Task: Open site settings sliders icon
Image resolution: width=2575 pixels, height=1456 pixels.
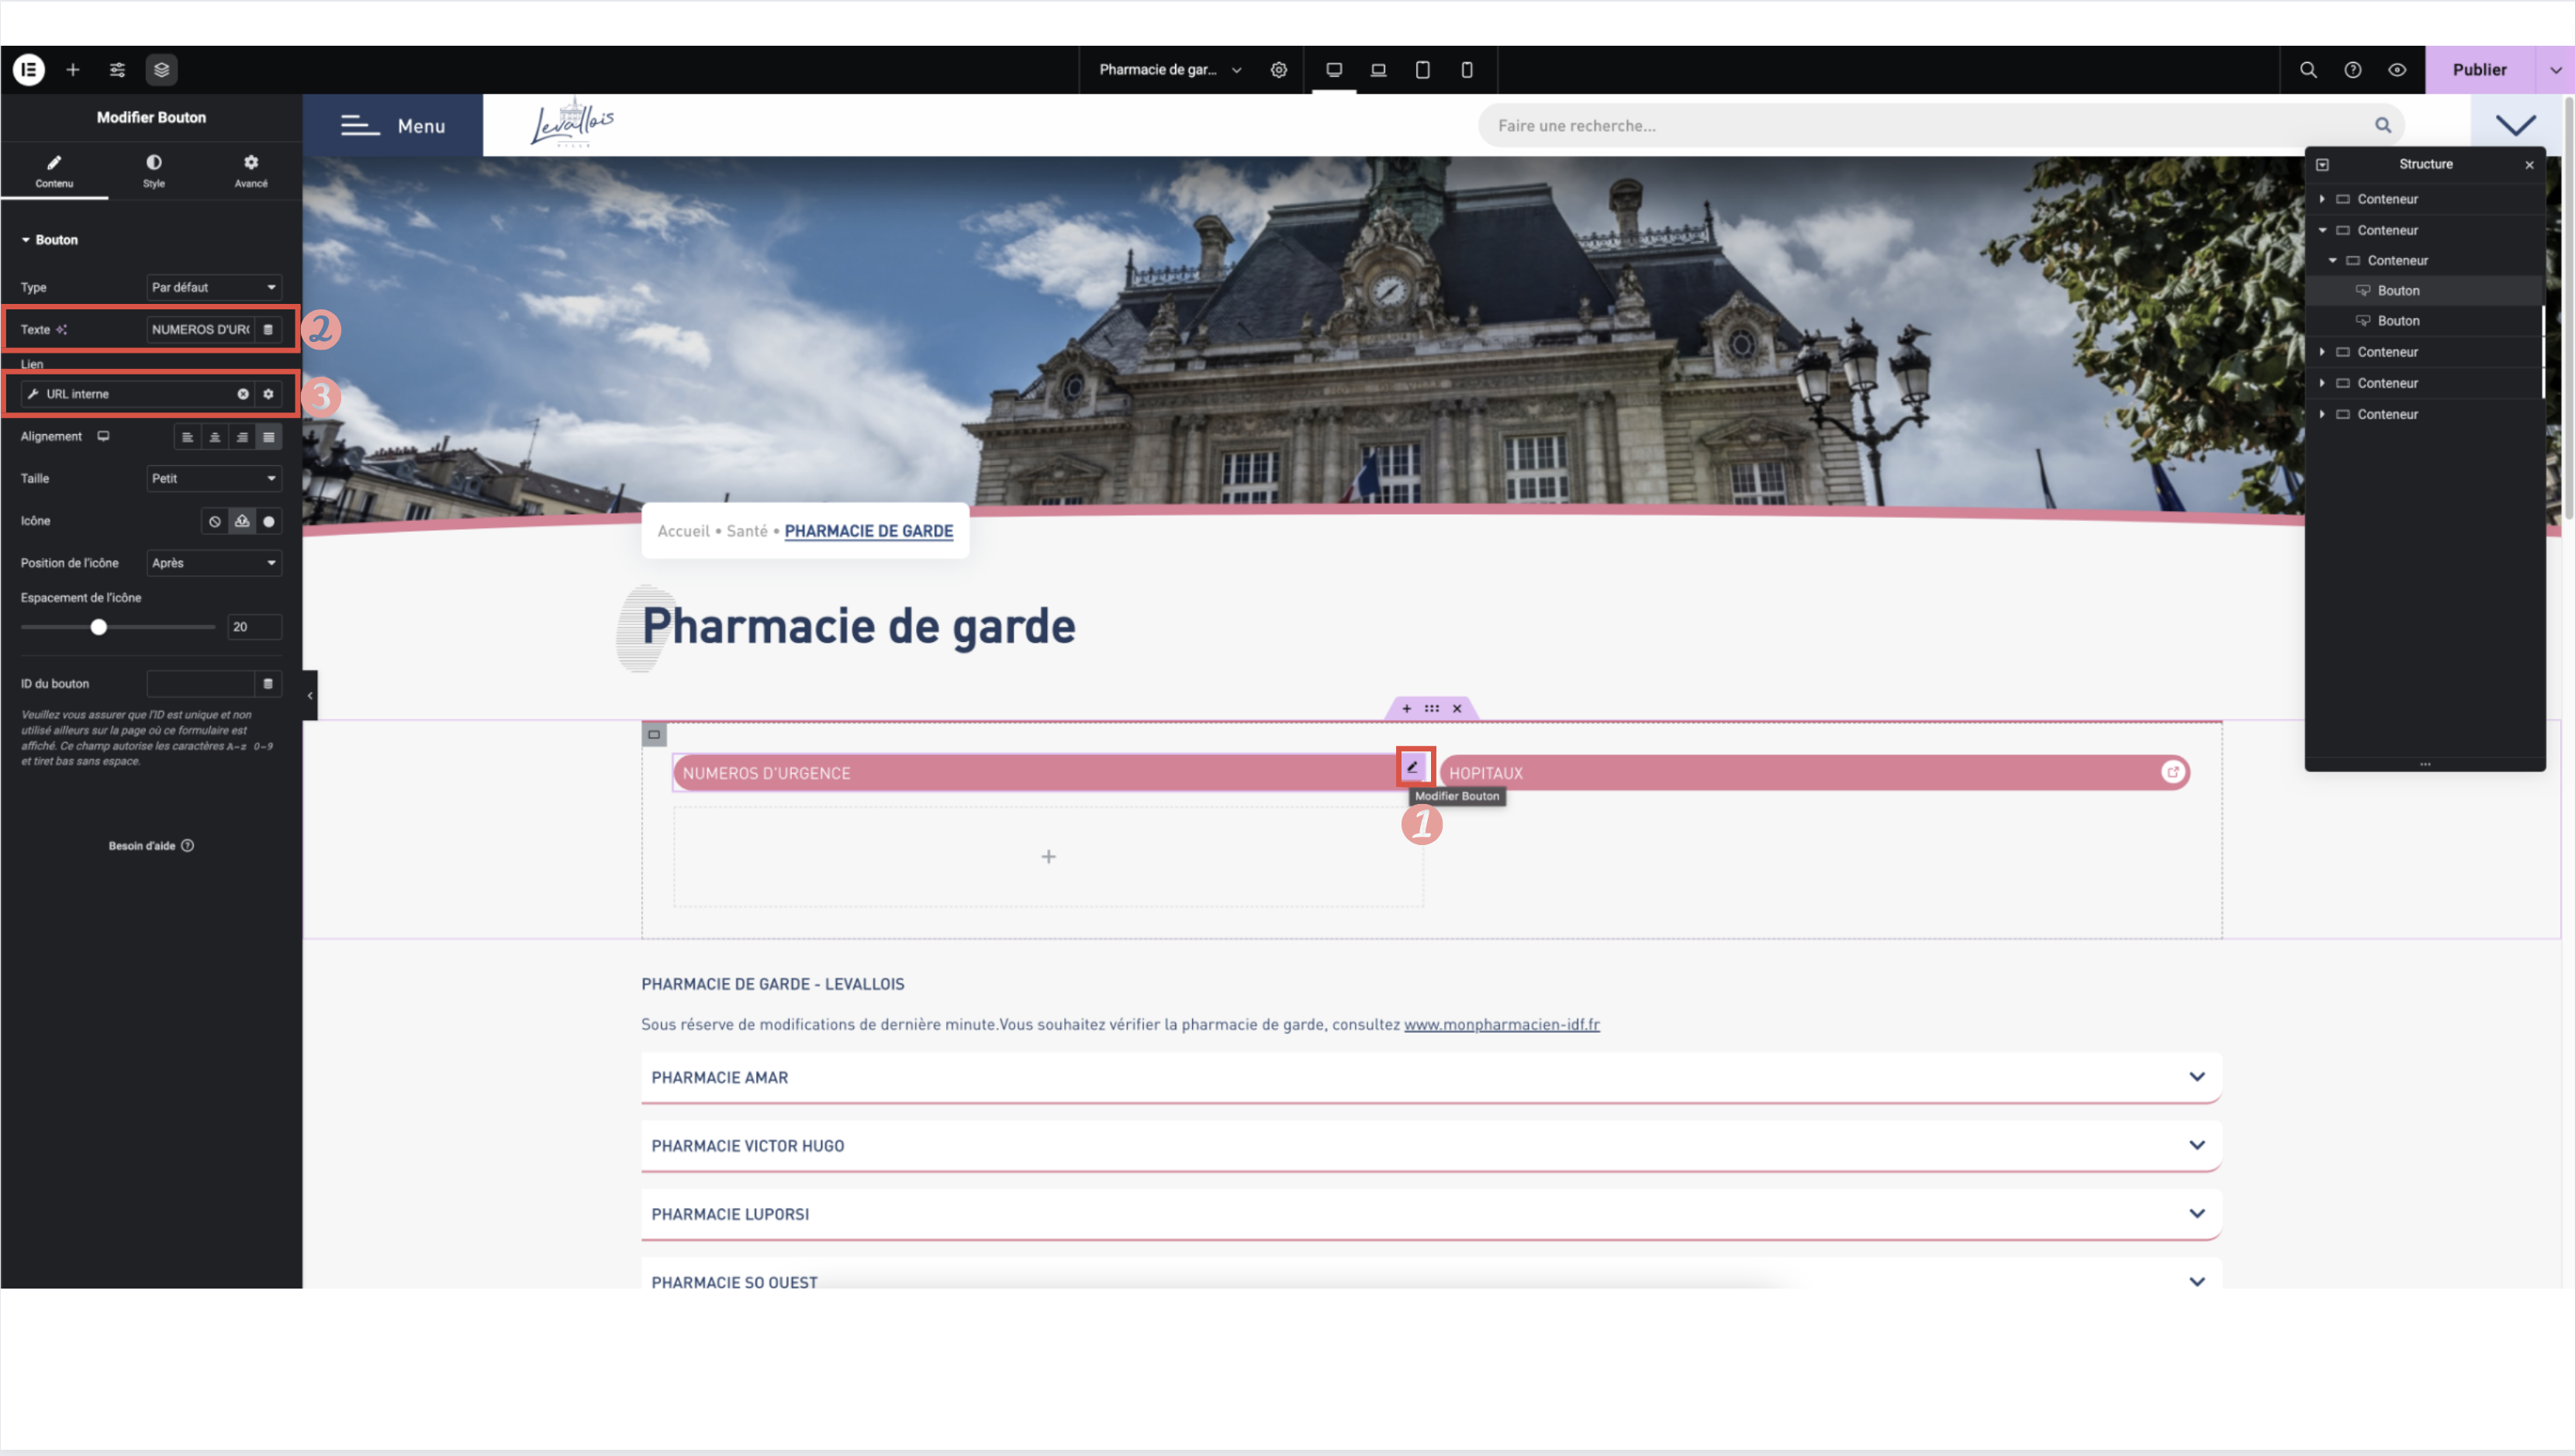Action: 117,69
